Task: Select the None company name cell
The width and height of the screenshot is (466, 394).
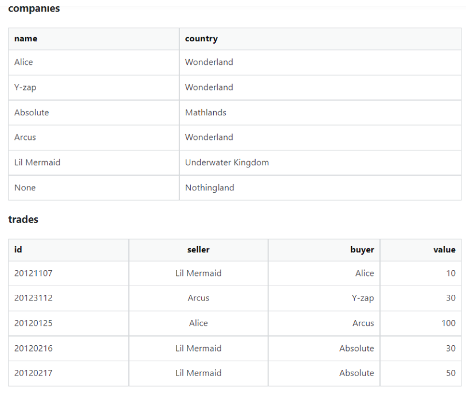Action: (25, 188)
